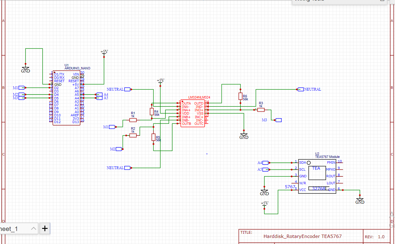
Task: Click the OUTA pin label on the LM324
Action: coord(187,103)
